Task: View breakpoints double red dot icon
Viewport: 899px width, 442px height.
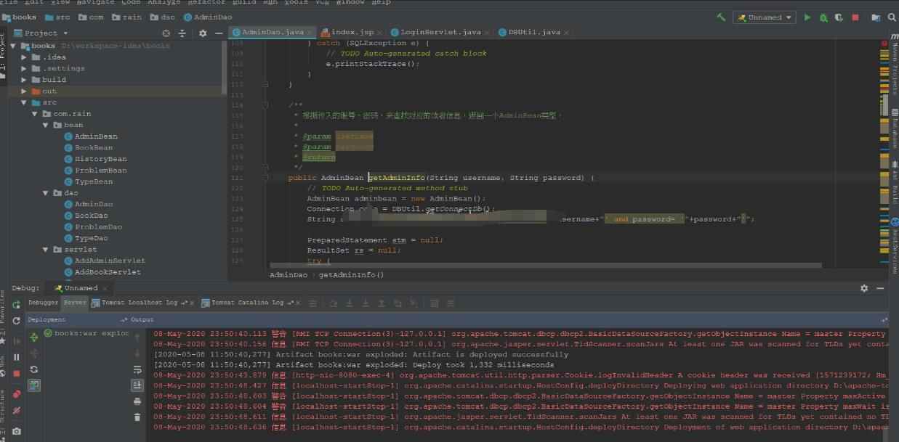Action: (x=16, y=395)
